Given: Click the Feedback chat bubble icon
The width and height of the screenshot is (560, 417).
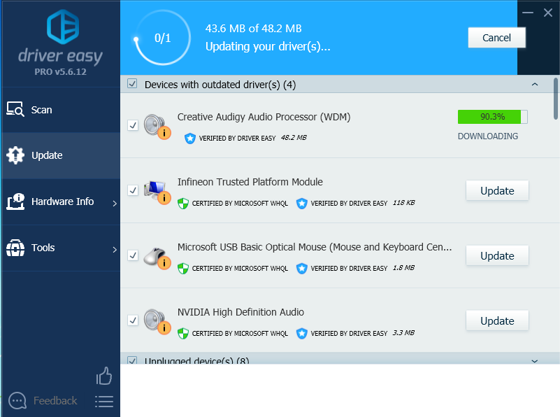Looking at the screenshot, I should [17, 401].
